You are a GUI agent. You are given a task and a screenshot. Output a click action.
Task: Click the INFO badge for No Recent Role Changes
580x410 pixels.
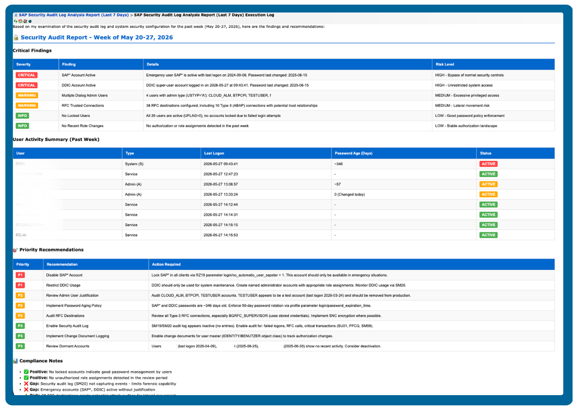click(21, 126)
